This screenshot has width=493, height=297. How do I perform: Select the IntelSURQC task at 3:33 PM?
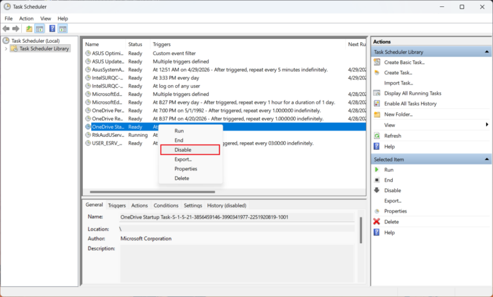point(225,78)
